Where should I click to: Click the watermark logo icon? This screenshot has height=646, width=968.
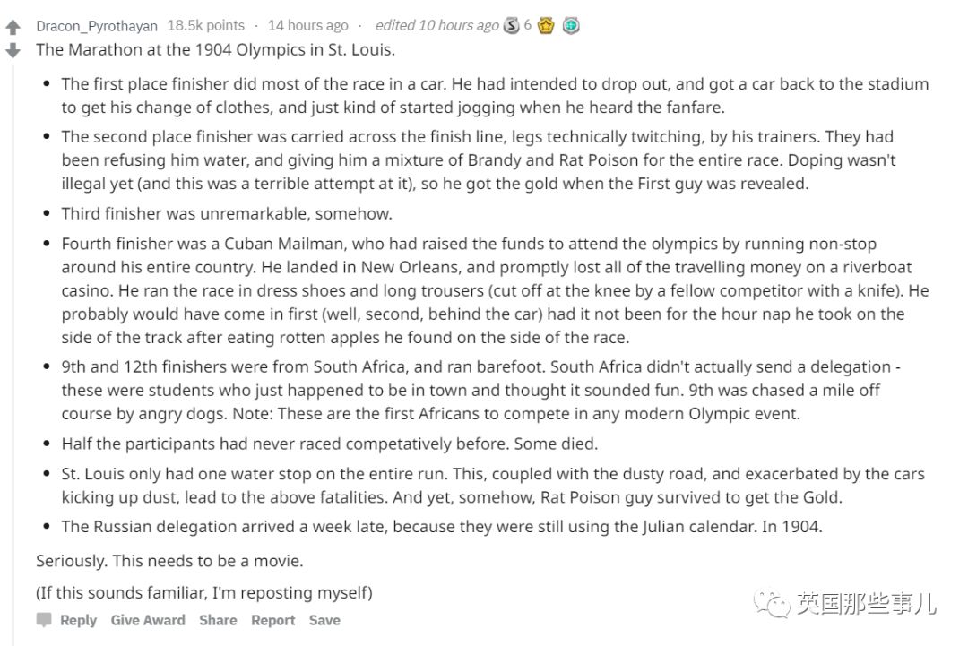[x=772, y=605]
